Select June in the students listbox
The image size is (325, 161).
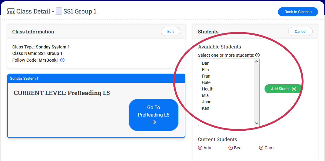(207, 102)
